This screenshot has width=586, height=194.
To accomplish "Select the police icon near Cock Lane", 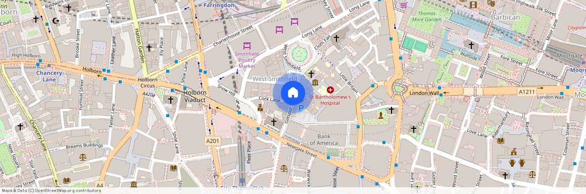I will pos(260,108).
